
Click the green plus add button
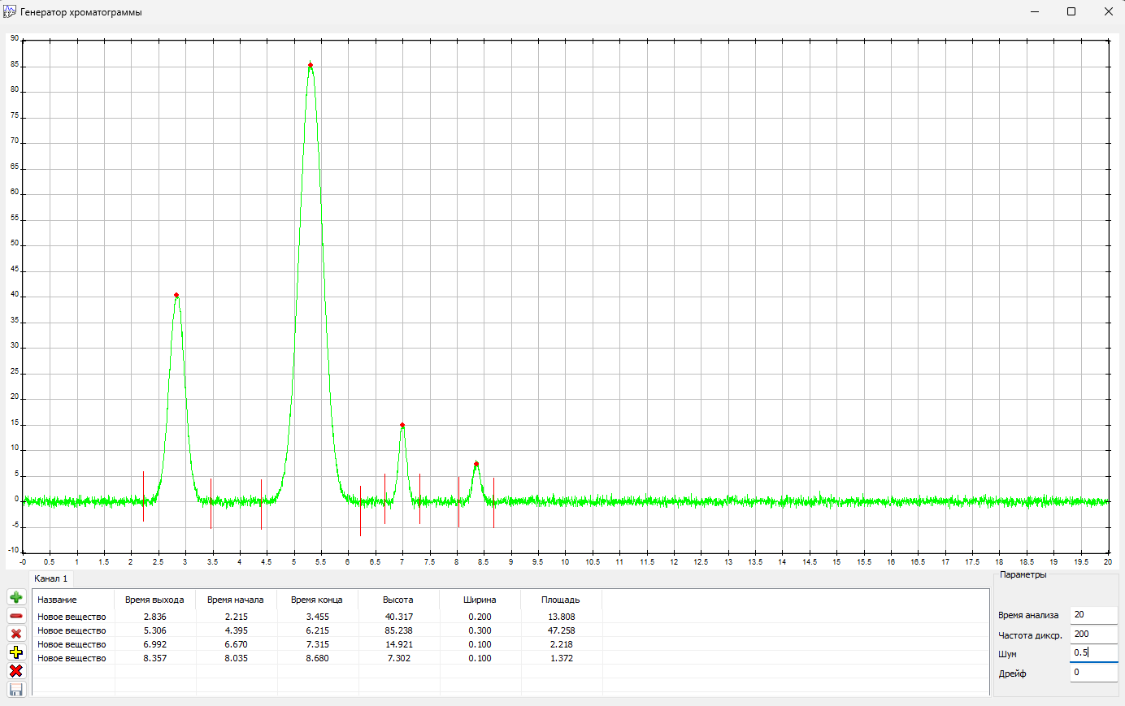pyautogui.click(x=15, y=597)
